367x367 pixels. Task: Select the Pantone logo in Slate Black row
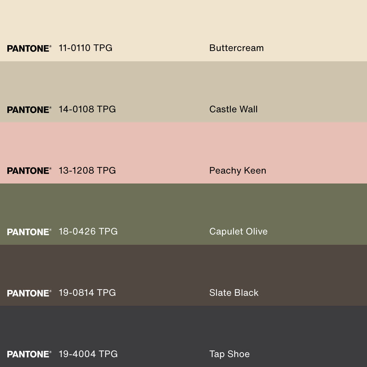coord(29,293)
